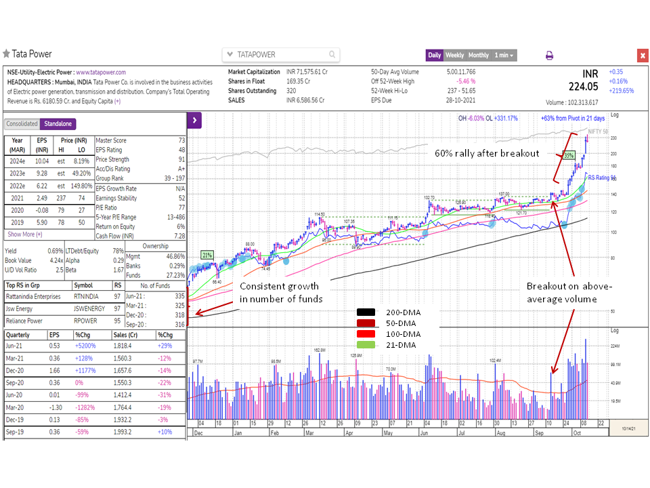
Task: Click the Volume : 102,313,617 text
Action: [571, 102]
